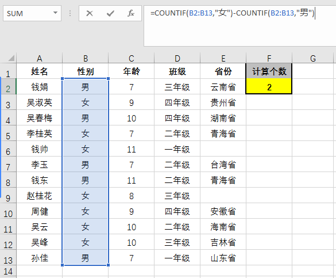Click gender cell 女 in 吴淑英 row
The image size is (336, 278).
click(x=85, y=102)
